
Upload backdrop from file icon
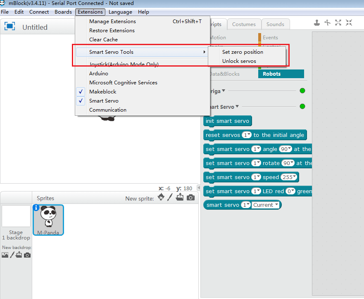[x=19, y=255]
